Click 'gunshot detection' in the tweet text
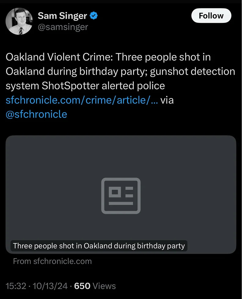Image resolution: width=242 pixels, height=299 pixels. pos(193,71)
